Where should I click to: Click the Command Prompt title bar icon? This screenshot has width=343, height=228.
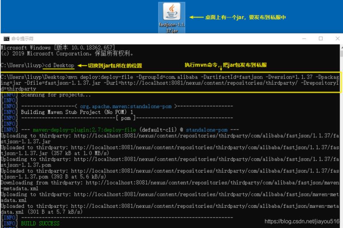pos(6,39)
